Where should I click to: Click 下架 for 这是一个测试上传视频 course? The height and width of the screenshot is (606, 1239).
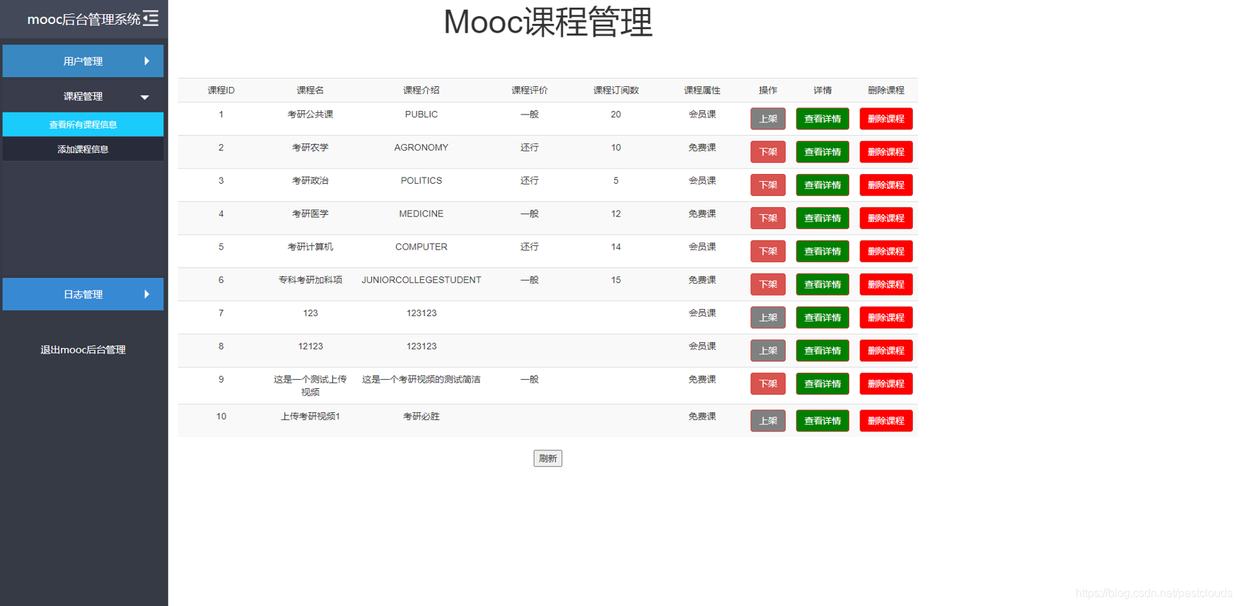(x=768, y=384)
